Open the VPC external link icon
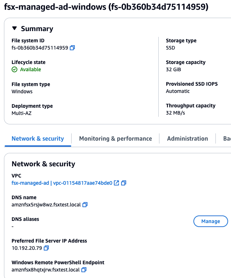The width and height of the screenshot is (231, 278). [116, 183]
